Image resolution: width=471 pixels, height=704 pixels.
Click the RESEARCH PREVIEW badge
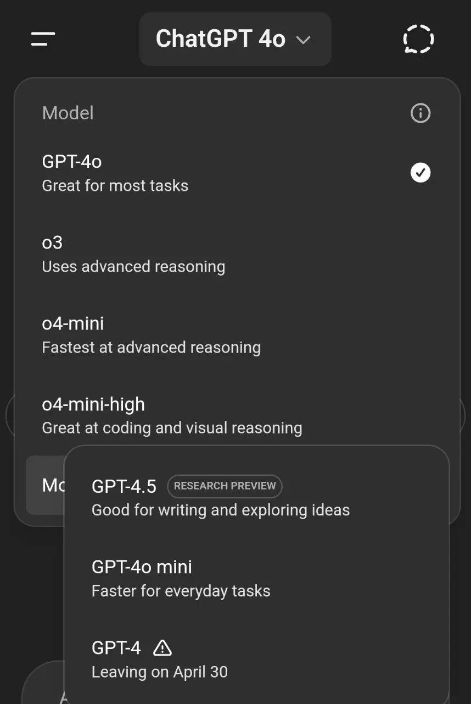coord(225,486)
